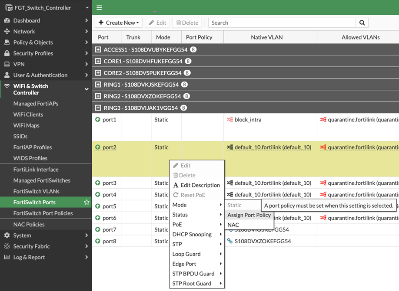This screenshot has width=399, height=291.
Task: Click the pencil icon in context menu Edit
Action: [176, 166]
